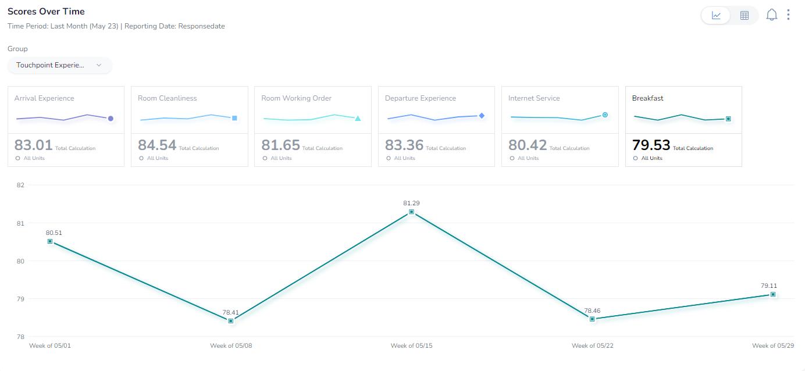This screenshot has height=371, width=805.
Task: Open the three-dot options menu
Action: tap(788, 15)
